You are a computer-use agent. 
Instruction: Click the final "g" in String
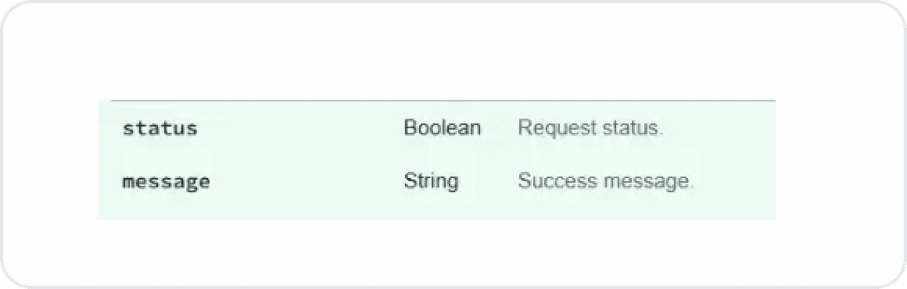tap(453, 184)
